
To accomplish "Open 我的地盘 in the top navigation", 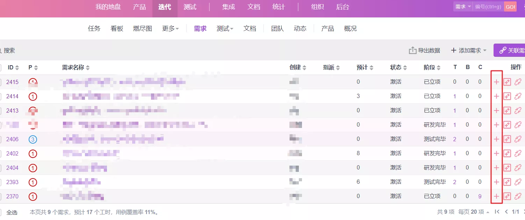I will pos(108,7).
